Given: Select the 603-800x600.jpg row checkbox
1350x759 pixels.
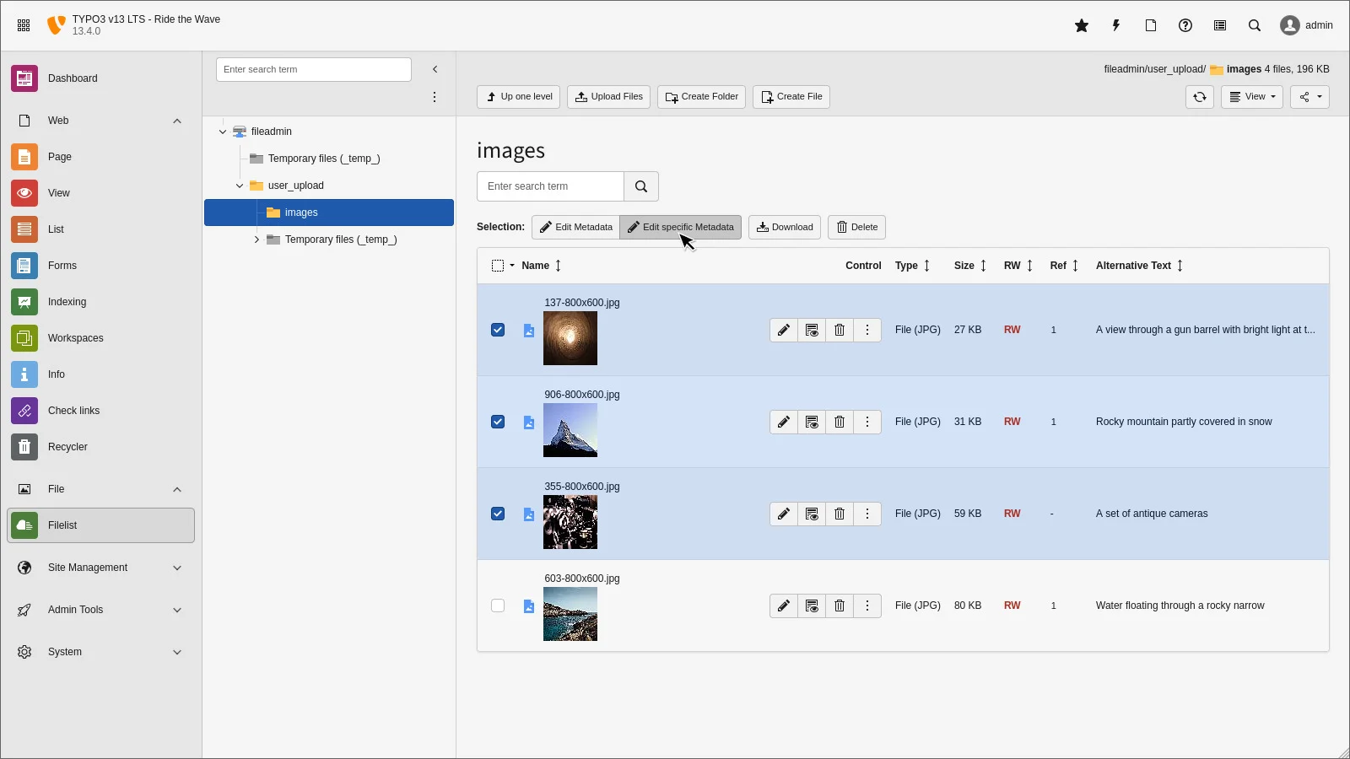Looking at the screenshot, I should click(x=498, y=606).
